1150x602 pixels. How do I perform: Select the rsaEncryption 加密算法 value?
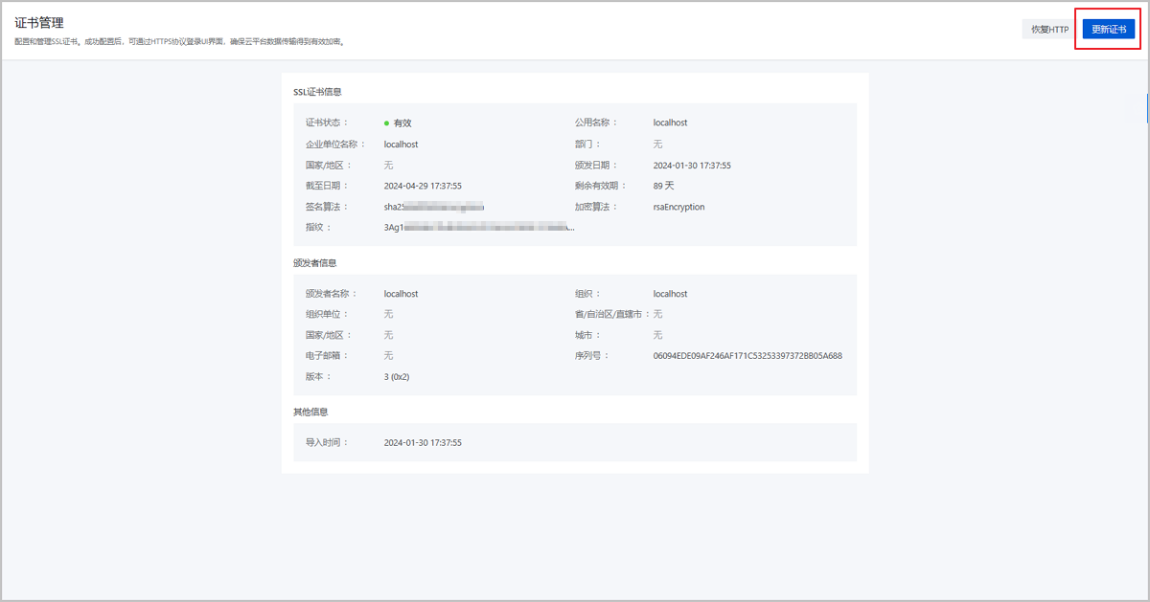click(x=678, y=207)
